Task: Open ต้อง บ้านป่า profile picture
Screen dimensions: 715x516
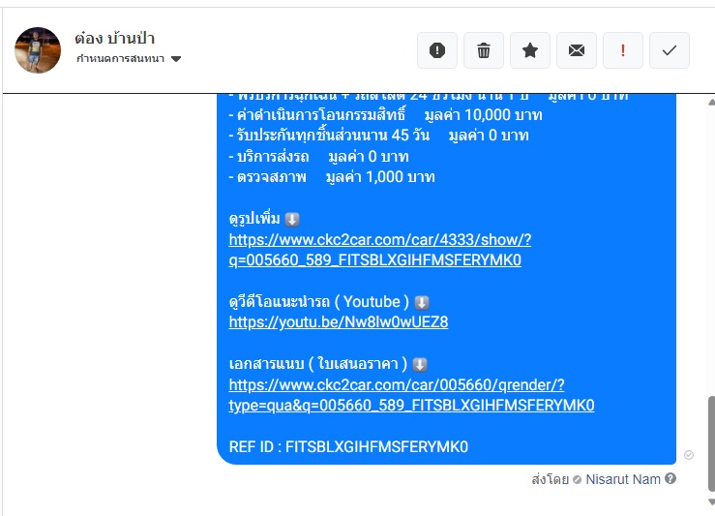Action: coord(38,49)
